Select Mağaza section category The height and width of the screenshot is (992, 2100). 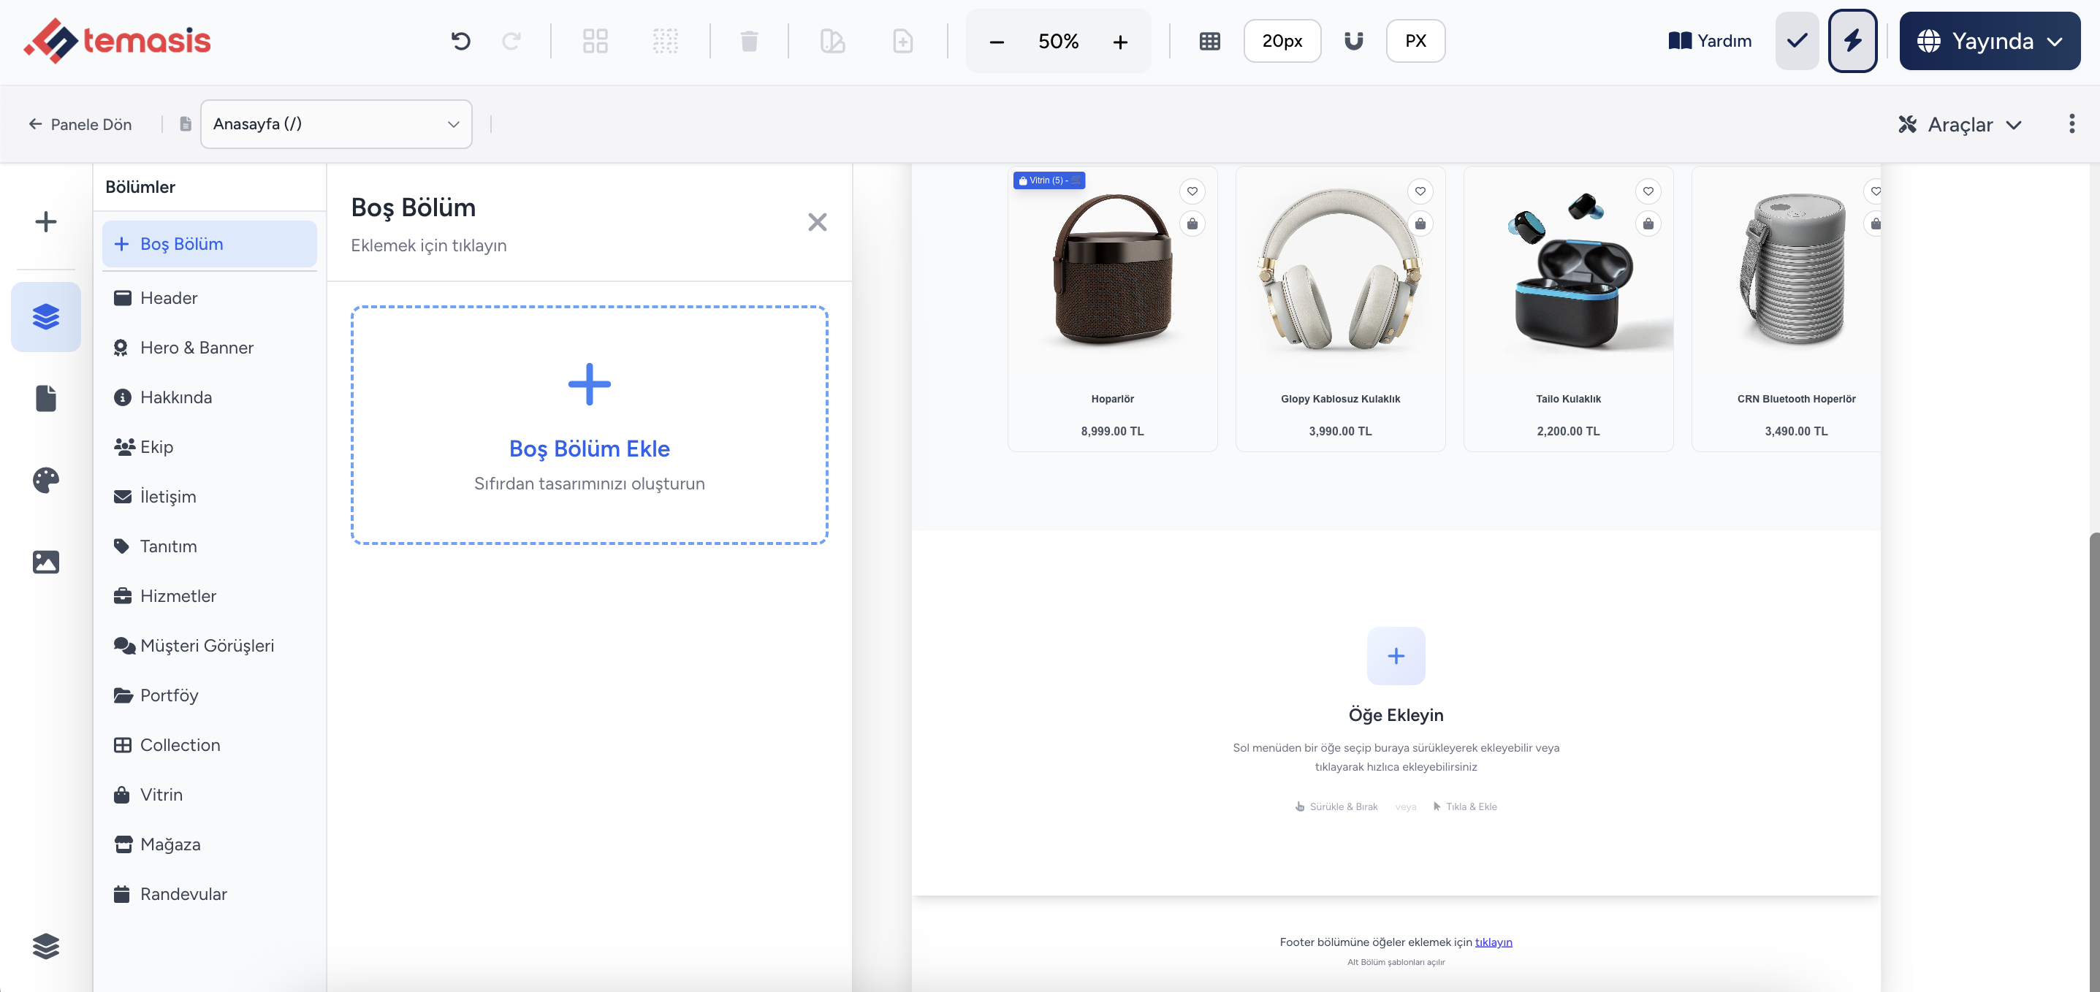(x=210, y=844)
